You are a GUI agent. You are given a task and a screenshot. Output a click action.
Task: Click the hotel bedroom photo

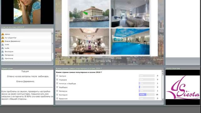pyautogui.click(x=130, y=14)
